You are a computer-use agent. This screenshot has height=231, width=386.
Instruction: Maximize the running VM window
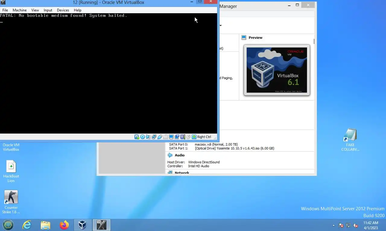coord(200,2)
